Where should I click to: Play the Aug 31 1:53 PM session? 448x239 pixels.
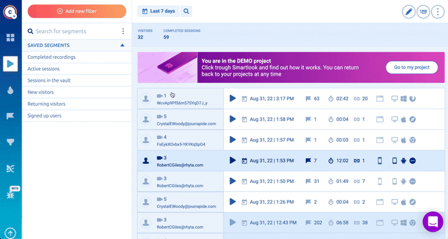pyautogui.click(x=233, y=161)
